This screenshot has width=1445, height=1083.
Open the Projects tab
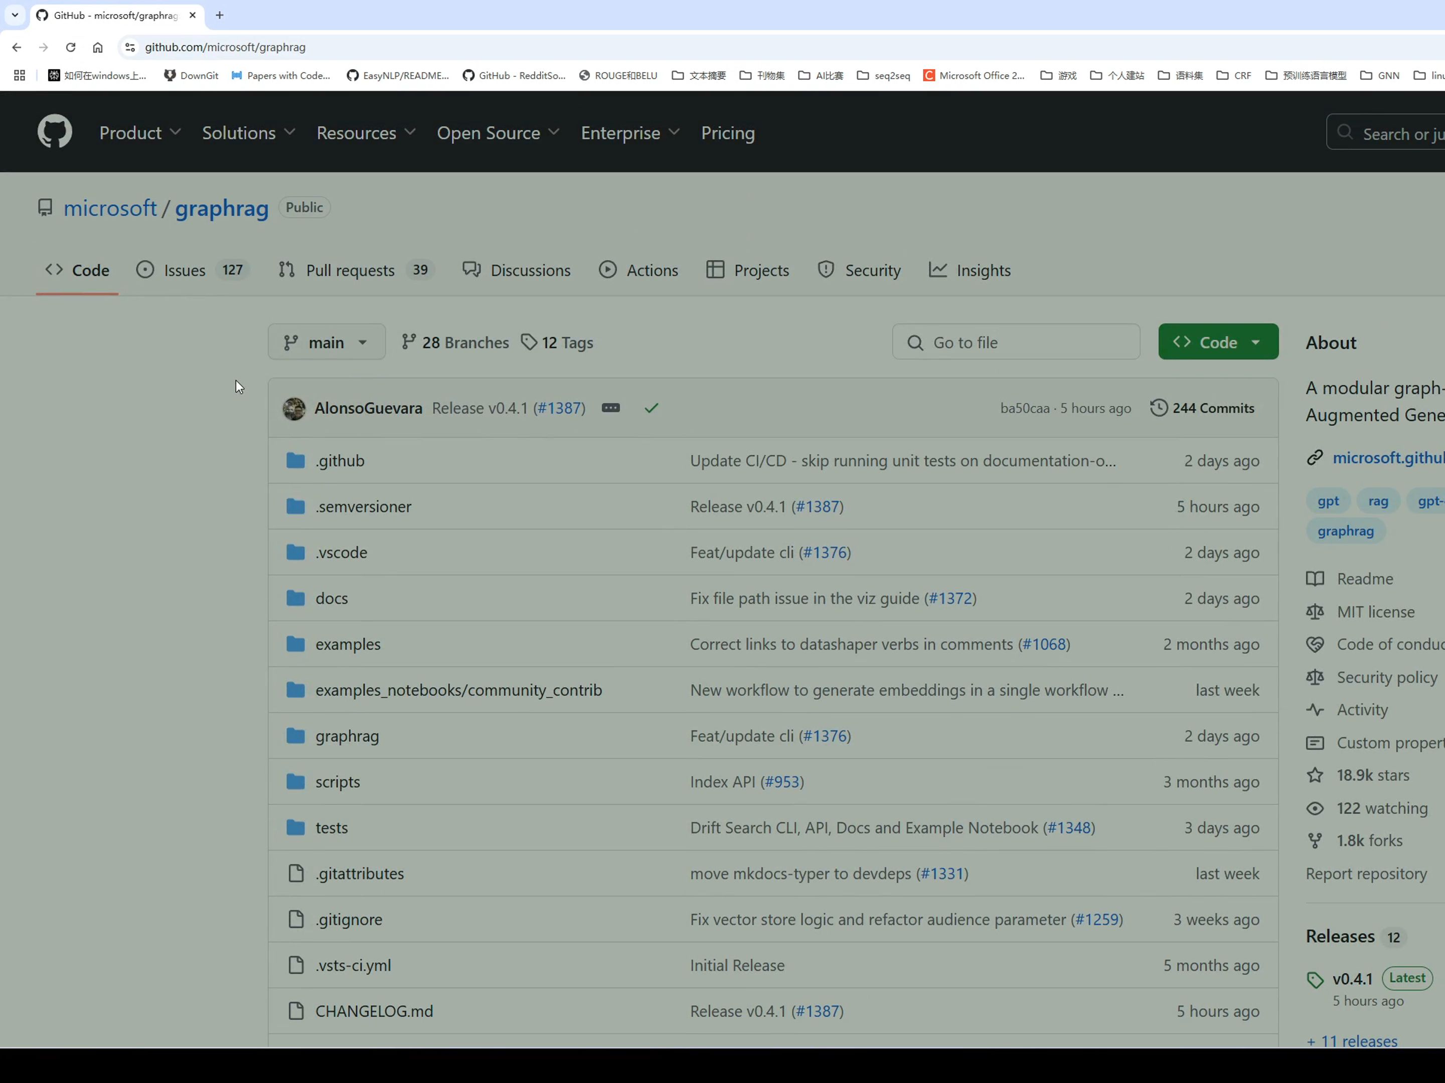pyautogui.click(x=748, y=270)
